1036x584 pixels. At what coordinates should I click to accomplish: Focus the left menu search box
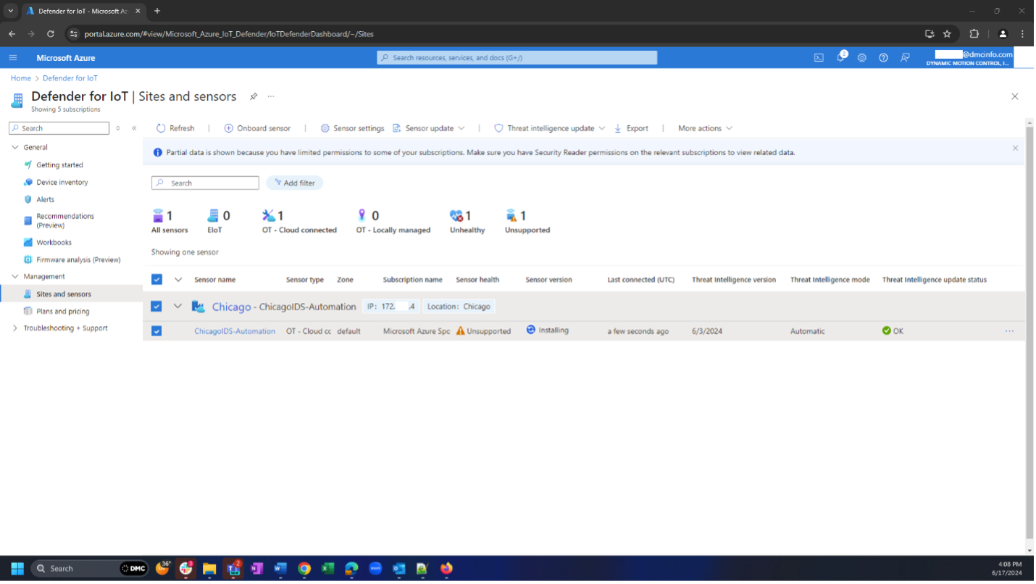[59, 128]
